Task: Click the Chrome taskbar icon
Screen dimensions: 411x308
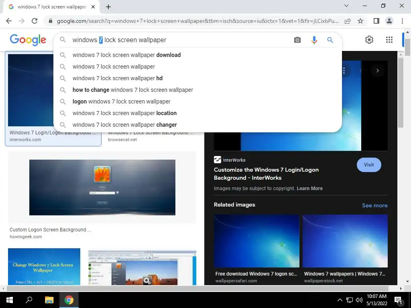Action: click(x=69, y=300)
